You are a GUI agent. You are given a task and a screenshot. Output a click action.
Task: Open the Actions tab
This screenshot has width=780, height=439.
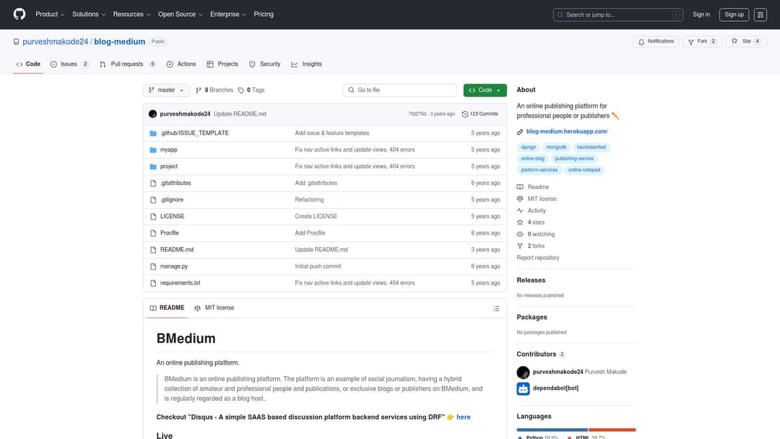click(x=181, y=64)
